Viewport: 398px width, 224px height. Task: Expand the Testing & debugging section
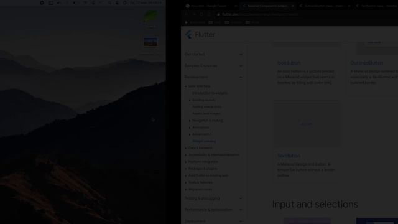tap(213, 198)
